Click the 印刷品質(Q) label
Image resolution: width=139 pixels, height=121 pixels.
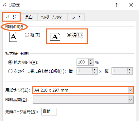(x=17, y=100)
